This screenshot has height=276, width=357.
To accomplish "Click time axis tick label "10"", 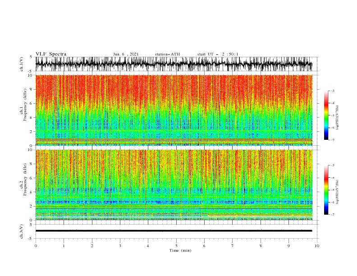I will click(317, 246).
